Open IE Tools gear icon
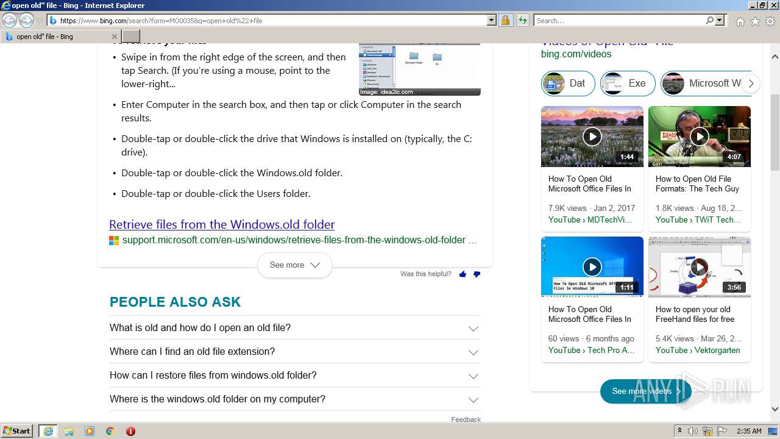The width and height of the screenshot is (780, 439). tap(770, 21)
